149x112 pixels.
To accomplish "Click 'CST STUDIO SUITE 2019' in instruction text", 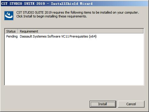I will click(x=34, y=12).
